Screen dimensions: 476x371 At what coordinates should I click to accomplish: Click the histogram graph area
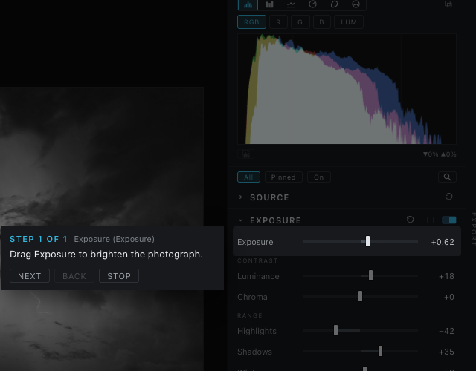[x=347, y=89]
